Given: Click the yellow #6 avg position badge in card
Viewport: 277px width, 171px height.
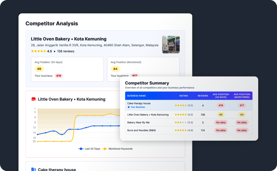Looking at the screenshot, I should [39, 69].
